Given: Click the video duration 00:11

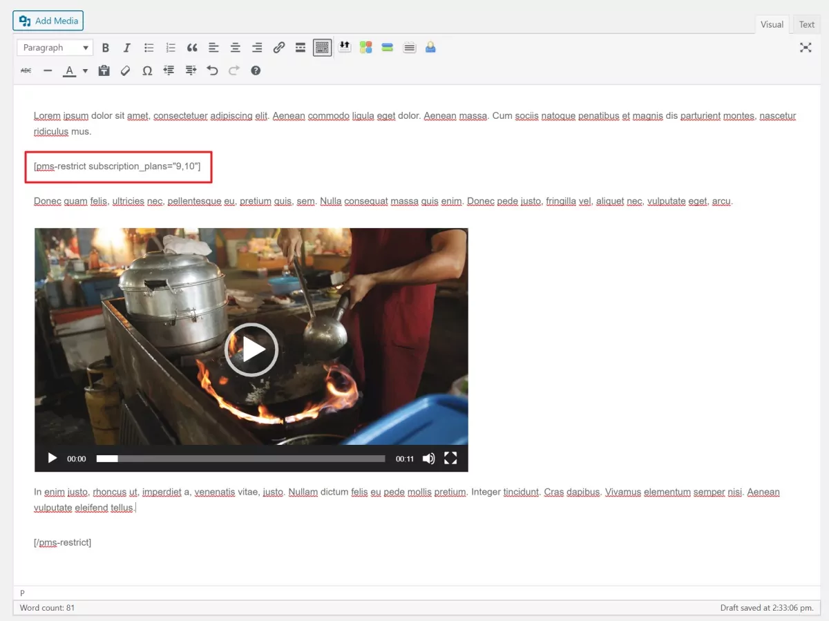Looking at the screenshot, I should coord(405,459).
